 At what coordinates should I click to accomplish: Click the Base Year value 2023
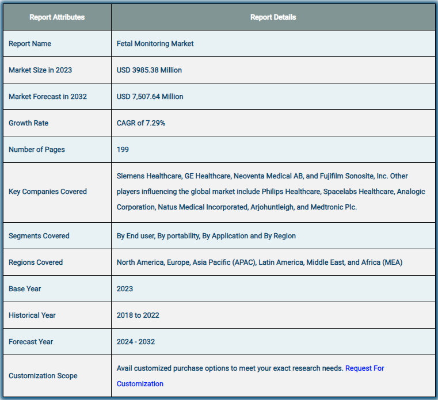[125, 289]
